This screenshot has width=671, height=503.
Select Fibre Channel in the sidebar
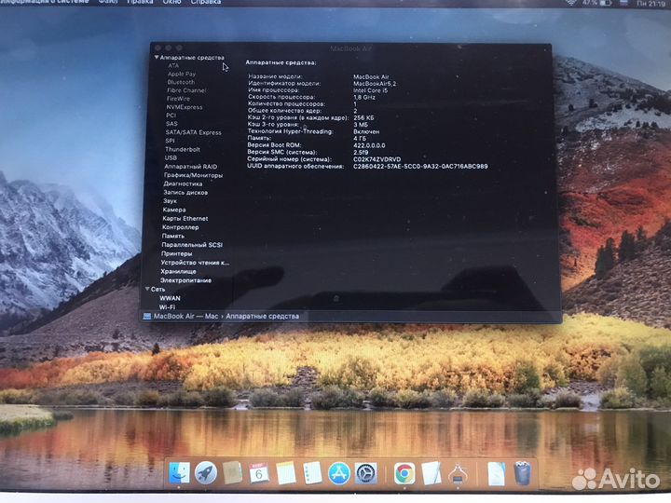[x=186, y=90]
